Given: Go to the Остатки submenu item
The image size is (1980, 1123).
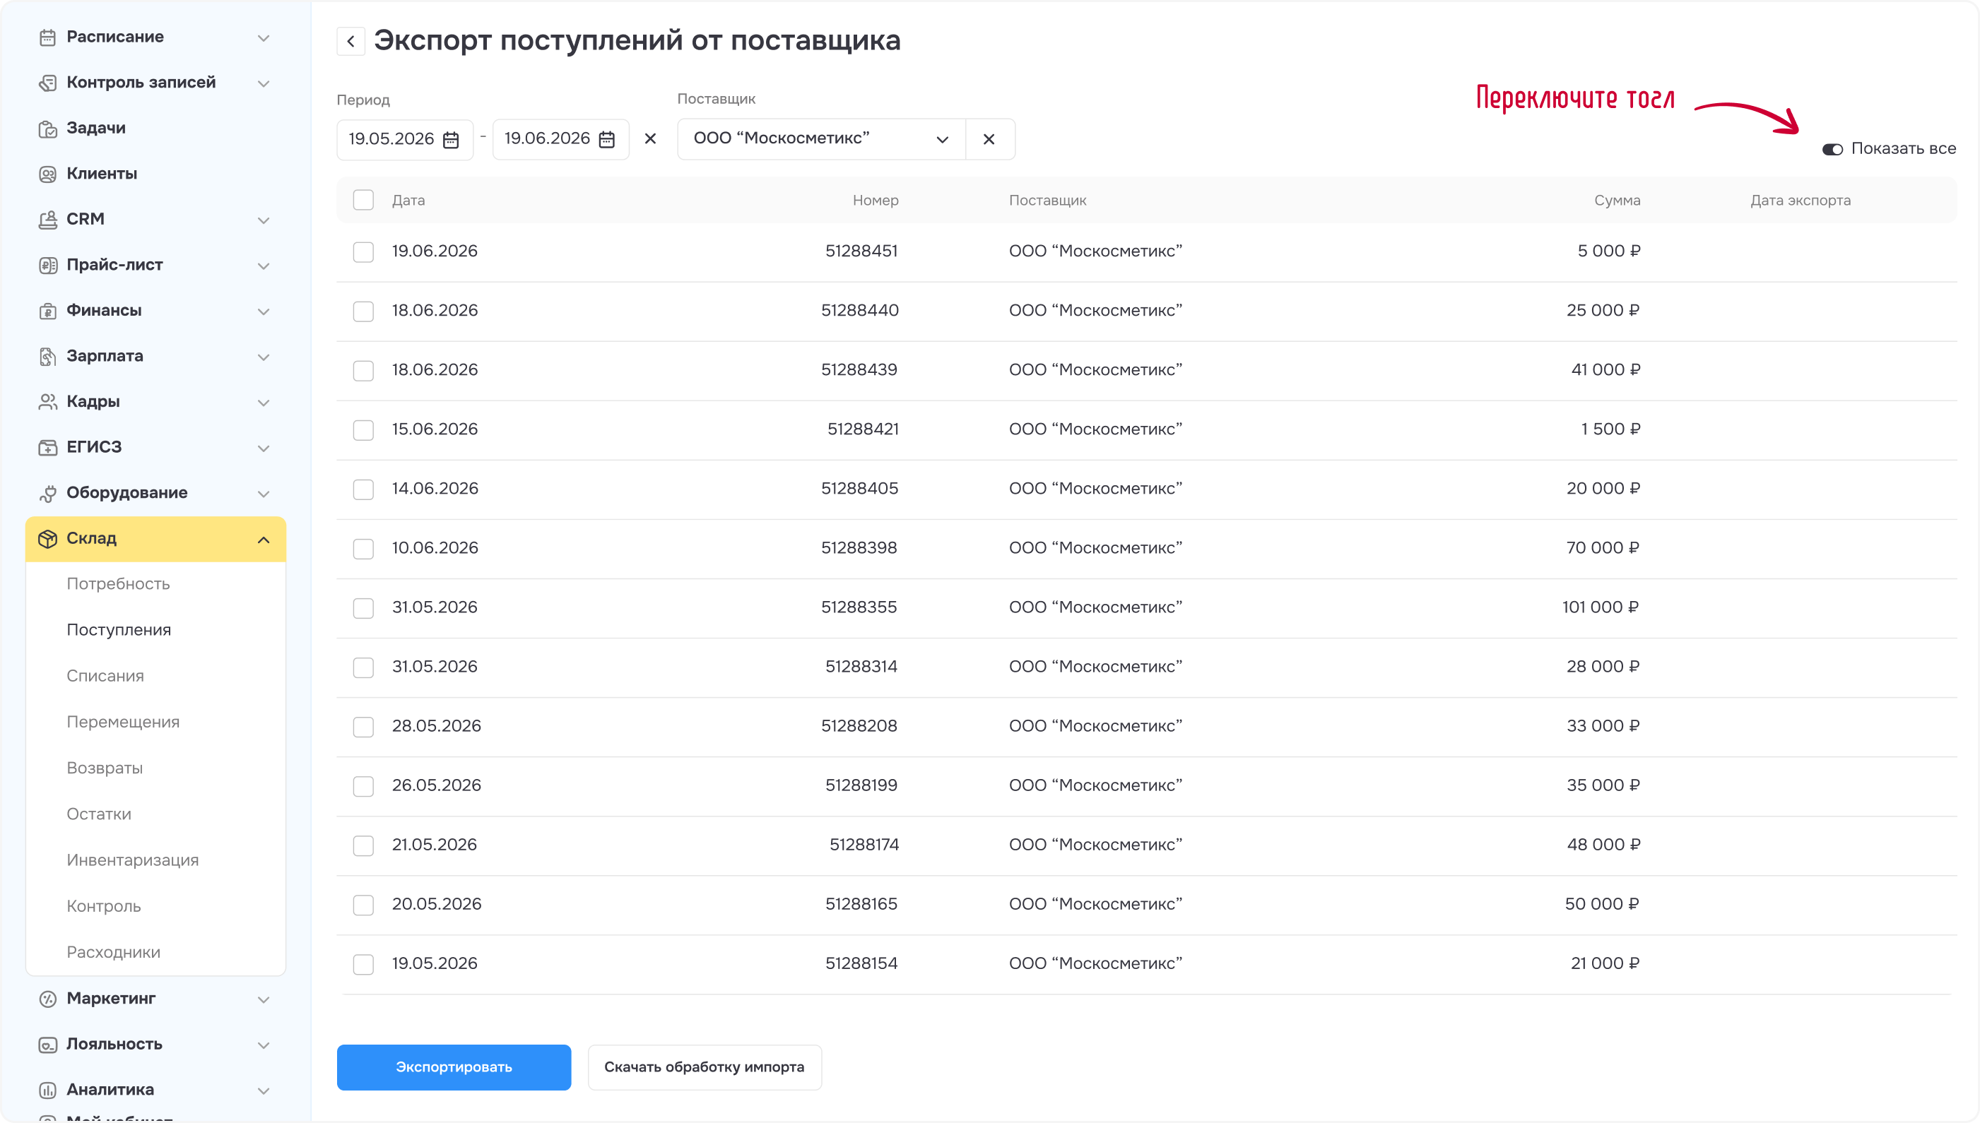Looking at the screenshot, I should click(x=99, y=814).
